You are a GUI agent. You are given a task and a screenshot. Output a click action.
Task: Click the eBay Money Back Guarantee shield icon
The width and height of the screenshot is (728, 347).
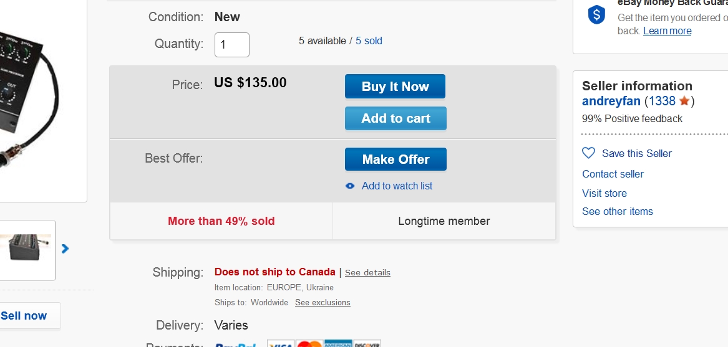click(596, 15)
